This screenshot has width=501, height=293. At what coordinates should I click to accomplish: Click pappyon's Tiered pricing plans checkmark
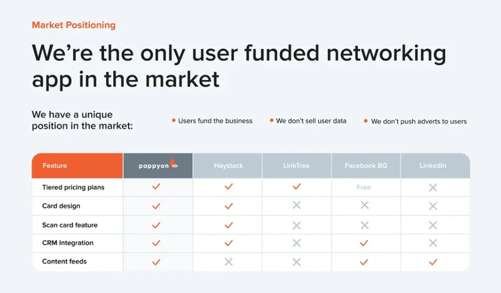click(x=156, y=187)
